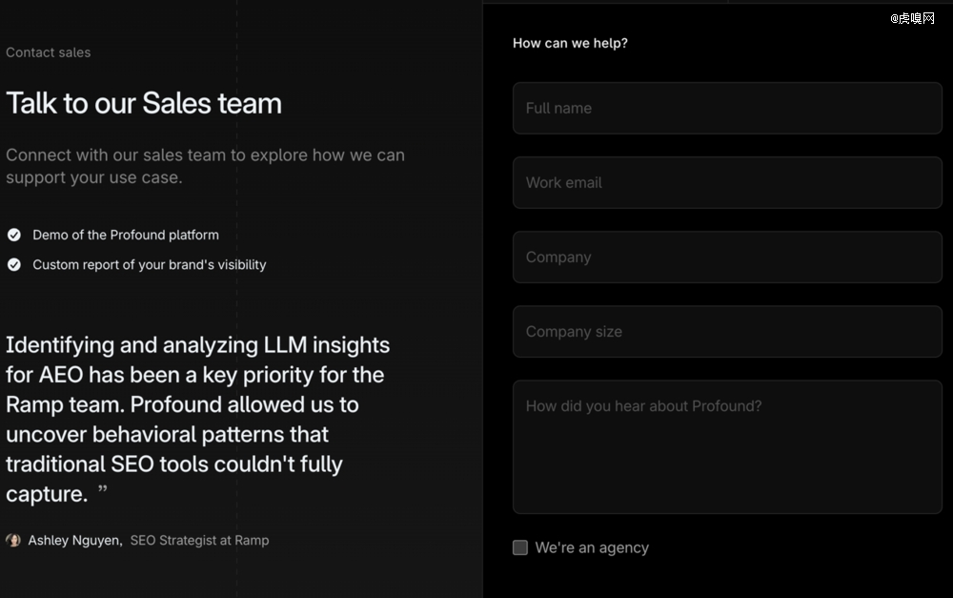Click the closing quotation mark after the testimonial
Screen dimensions: 953x598
click(x=102, y=488)
